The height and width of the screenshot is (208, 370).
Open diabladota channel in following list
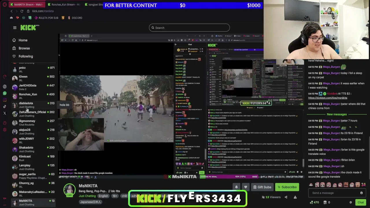tap(33, 105)
